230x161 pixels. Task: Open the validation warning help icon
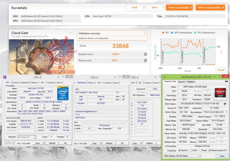[x=144, y=34]
